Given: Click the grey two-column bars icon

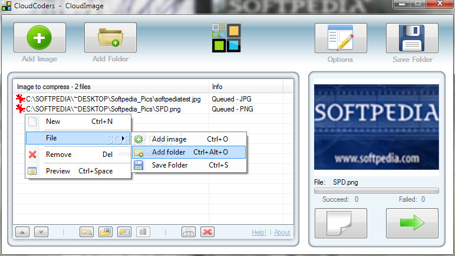Looking at the screenshot, I should [x=143, y=232].
